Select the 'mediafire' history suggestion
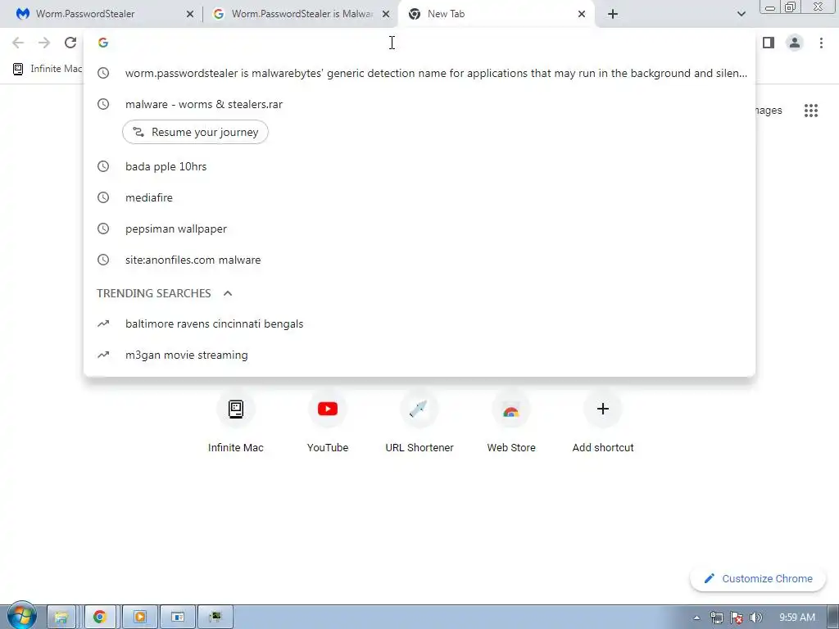The width and height of the screenshot is (839, 629). (x=419, y=197)
